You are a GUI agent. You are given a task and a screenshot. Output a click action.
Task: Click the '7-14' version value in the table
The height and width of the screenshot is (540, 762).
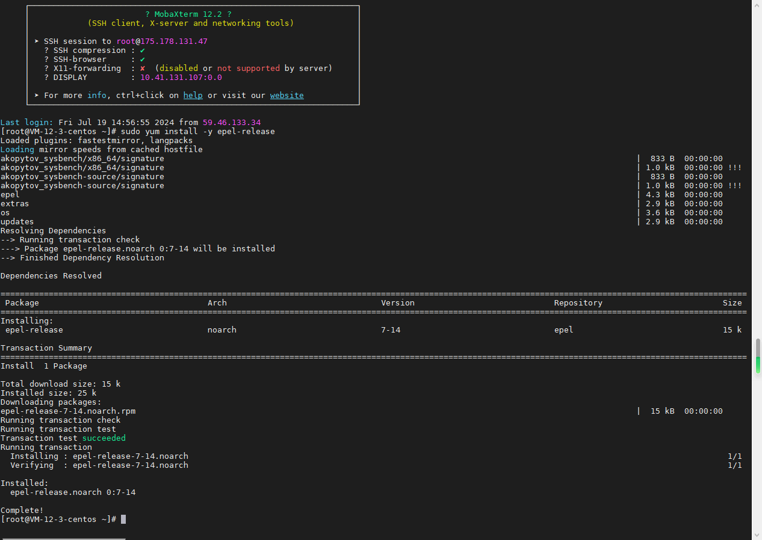(391, 330)
